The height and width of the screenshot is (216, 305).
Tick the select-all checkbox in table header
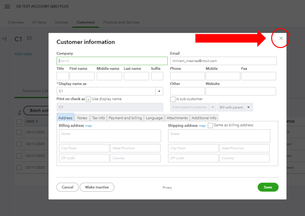pyautogui.click(x=19, y=122)
